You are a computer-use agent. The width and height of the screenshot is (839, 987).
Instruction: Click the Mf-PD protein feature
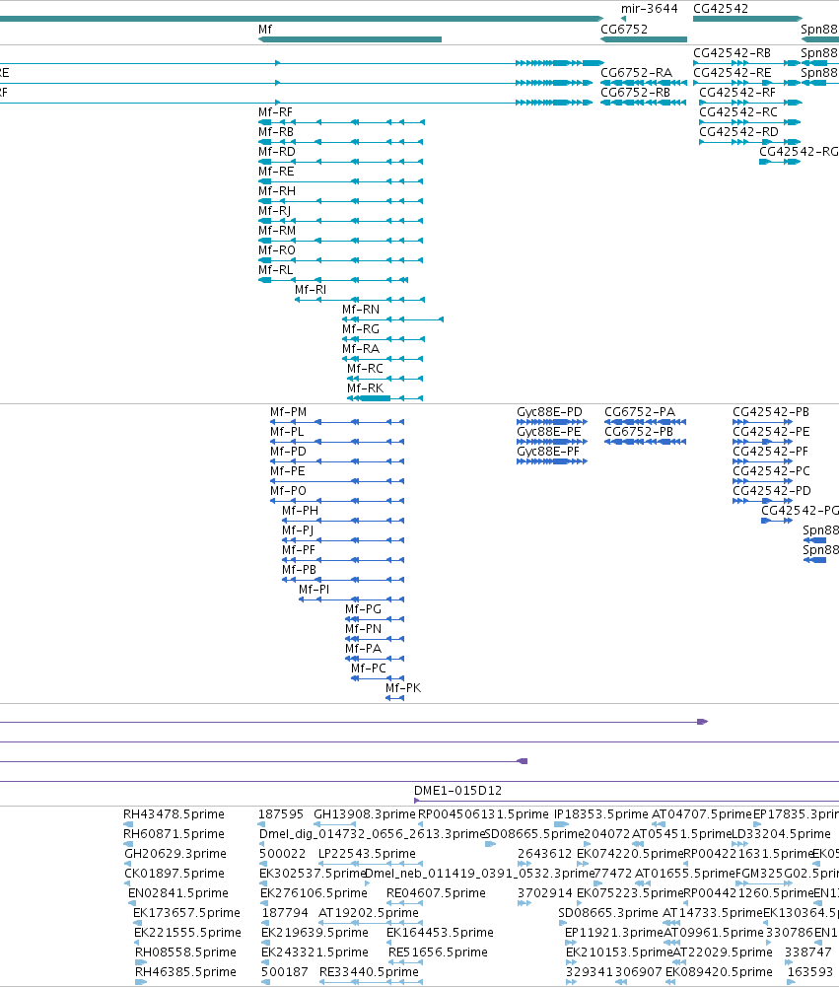tap(337, 461)
